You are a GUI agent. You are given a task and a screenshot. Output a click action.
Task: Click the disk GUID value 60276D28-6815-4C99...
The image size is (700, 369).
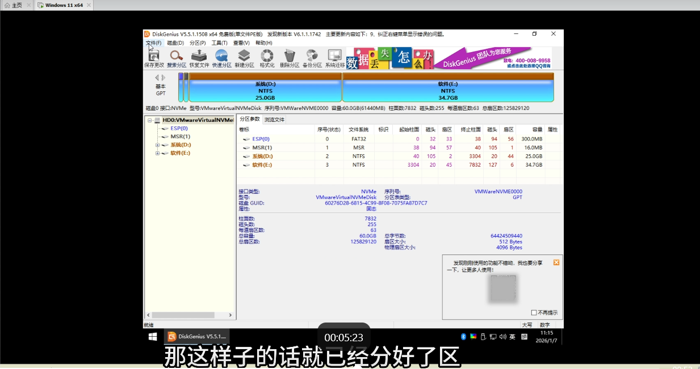tap(376, 203)
